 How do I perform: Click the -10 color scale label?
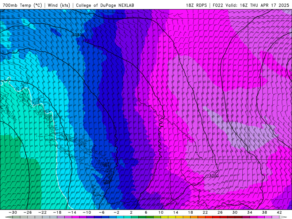pyautogui.click(x=87, y=212)
